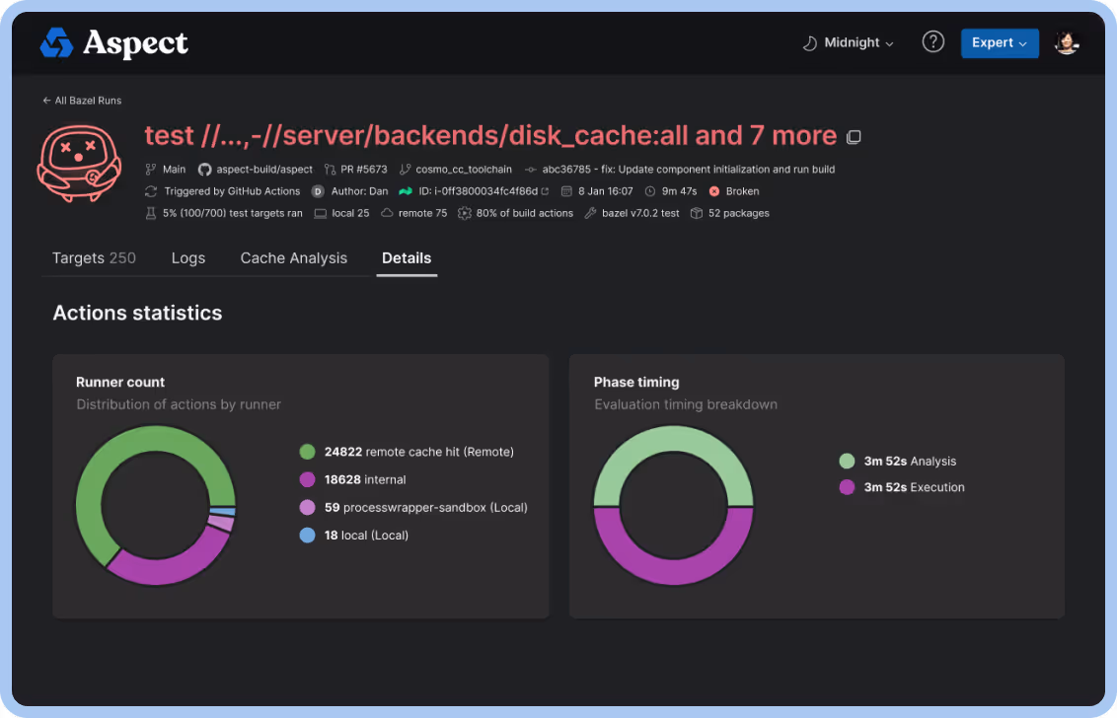Click the commit icon beside abc36785
The height and width of the screenshot is (718, 1117).
point(530,170)
